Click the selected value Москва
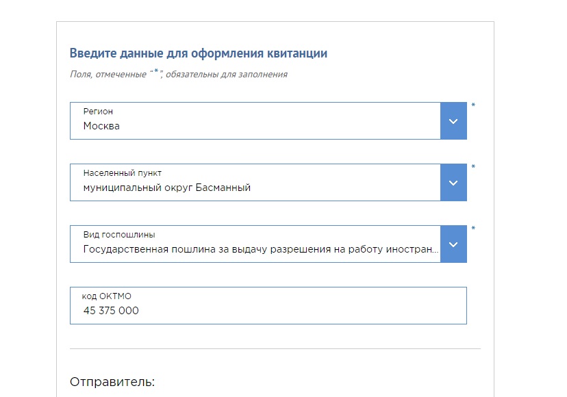 point(101,126)
